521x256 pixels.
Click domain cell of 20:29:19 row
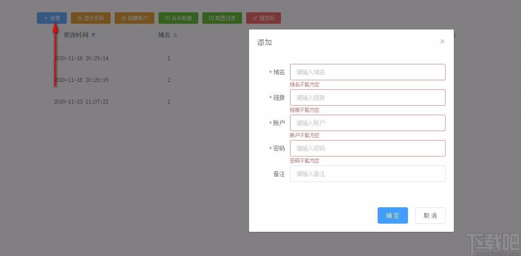pyautogui.click(x=169, y=80)
